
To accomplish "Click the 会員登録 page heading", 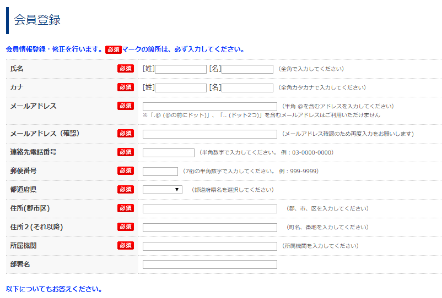I will [37, 20].
